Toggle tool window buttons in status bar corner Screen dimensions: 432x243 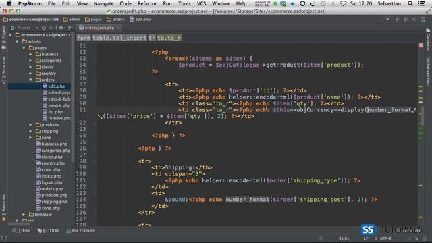coord(4,238)
